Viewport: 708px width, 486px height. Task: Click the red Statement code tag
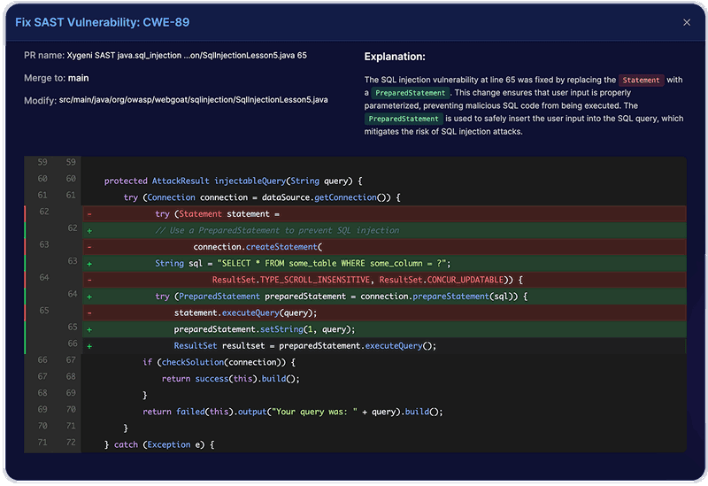tap(641, 80)
